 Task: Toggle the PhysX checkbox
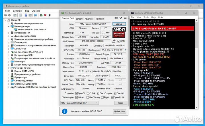(x=102, y=97)
